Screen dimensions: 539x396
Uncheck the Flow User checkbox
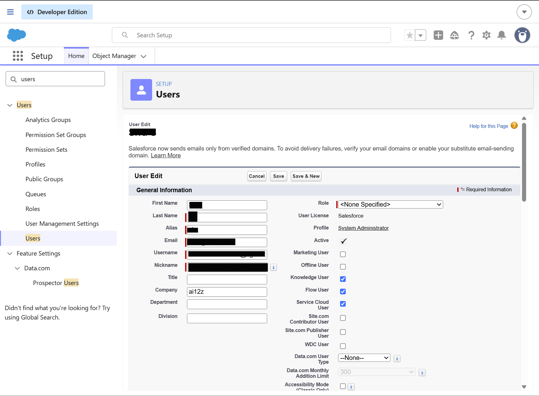[x=343, y=292]
